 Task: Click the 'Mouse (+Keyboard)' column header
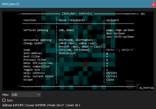pos(72,20)
